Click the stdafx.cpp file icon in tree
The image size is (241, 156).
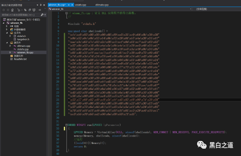pyautogui.click(x=15, y=49)
